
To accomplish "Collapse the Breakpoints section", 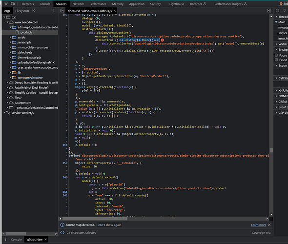I will tap(276, 50).
